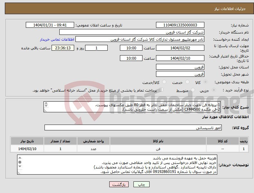Click the goods group field امور تاسیساتی

(x=133, y=127)
